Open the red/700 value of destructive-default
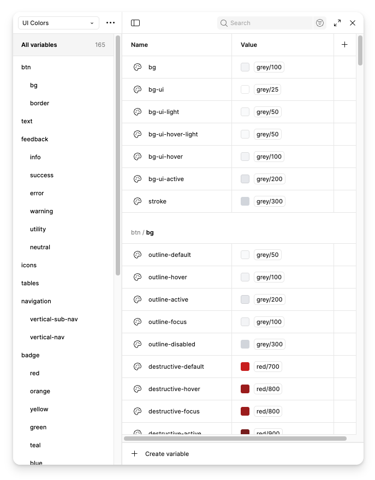This screenshot has height=480, width=375. (268, 367)
